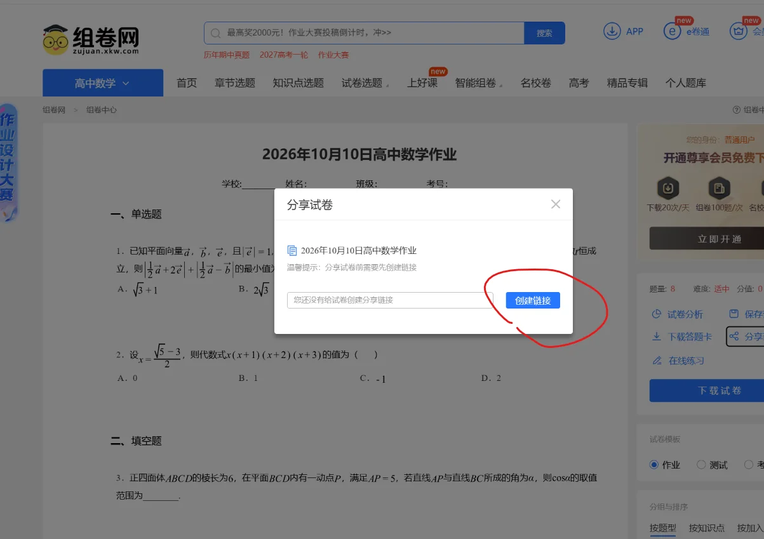The height and width of the screenshot is (539, 764).
Task: Switch to the 按知识点 tab
Action: pos(707,528)
